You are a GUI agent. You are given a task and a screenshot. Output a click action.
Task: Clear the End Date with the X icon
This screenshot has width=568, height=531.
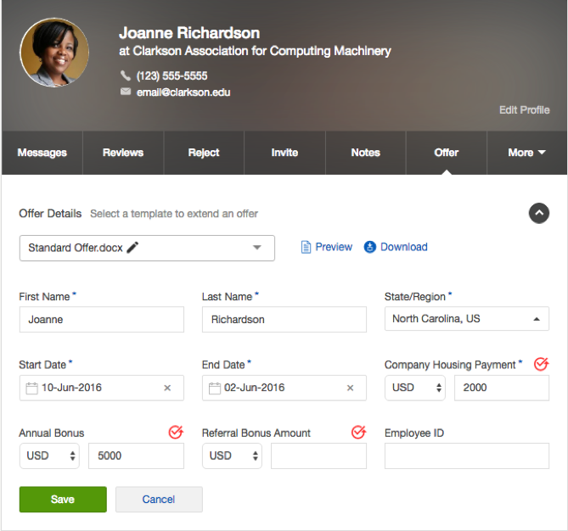pos(350,388)
